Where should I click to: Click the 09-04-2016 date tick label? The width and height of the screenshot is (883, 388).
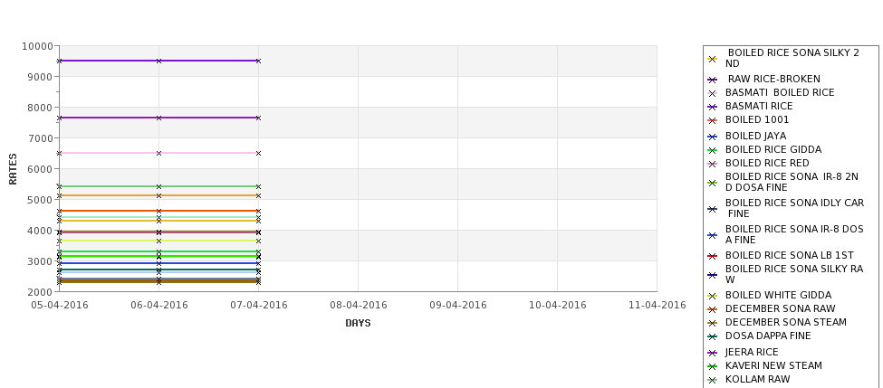pos(458,306)
